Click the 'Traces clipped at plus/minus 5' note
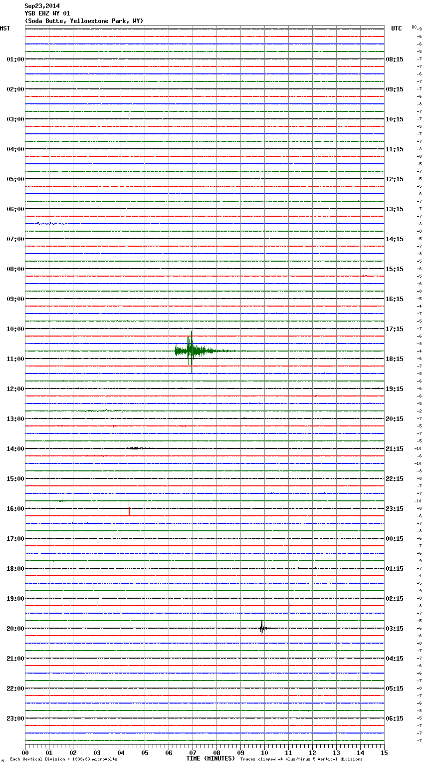This screenshot has width=424, height=766. click(x=301, y=760)
